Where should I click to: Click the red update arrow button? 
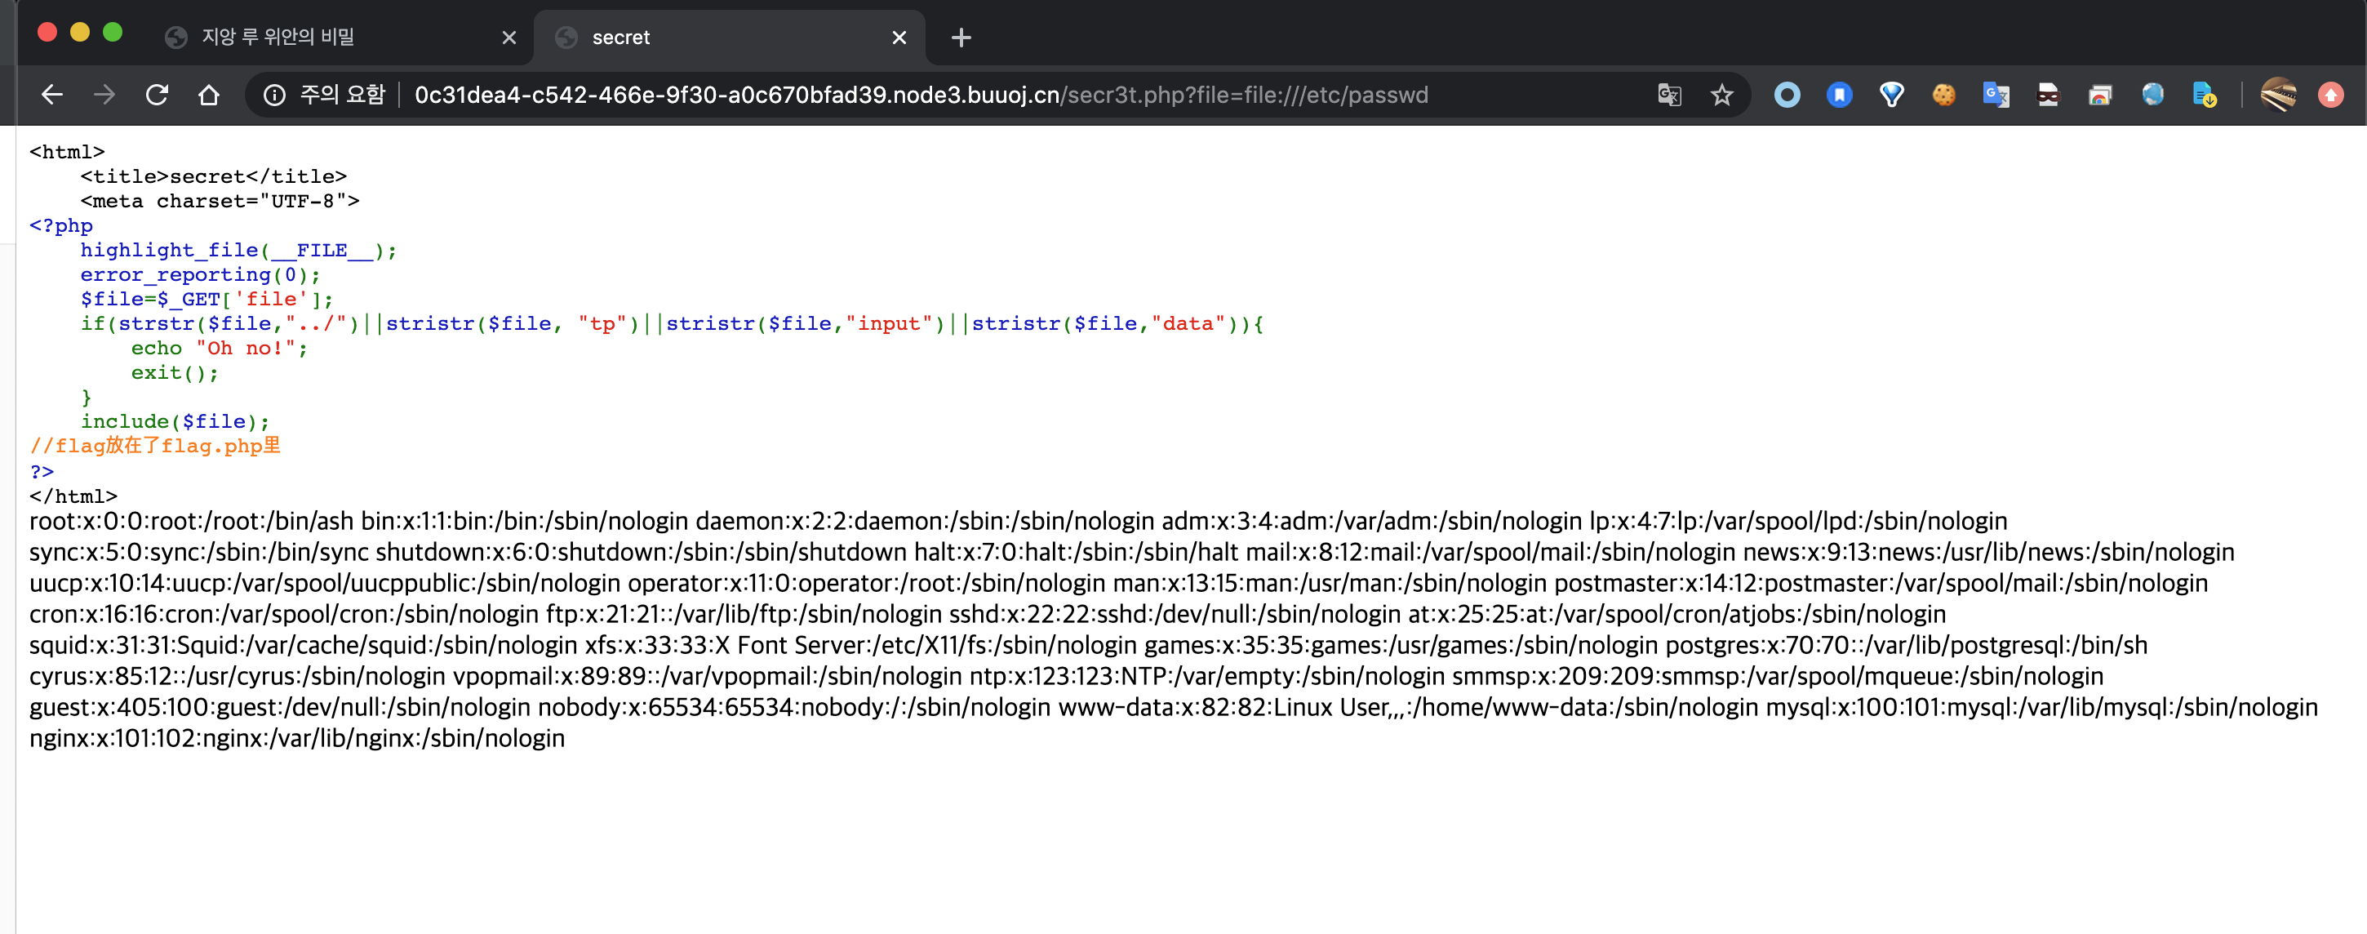pos(2330,95)
